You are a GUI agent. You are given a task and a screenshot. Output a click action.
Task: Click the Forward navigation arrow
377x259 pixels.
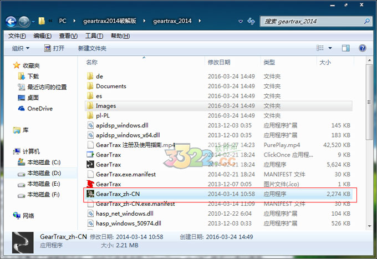[x=24, y=22]
